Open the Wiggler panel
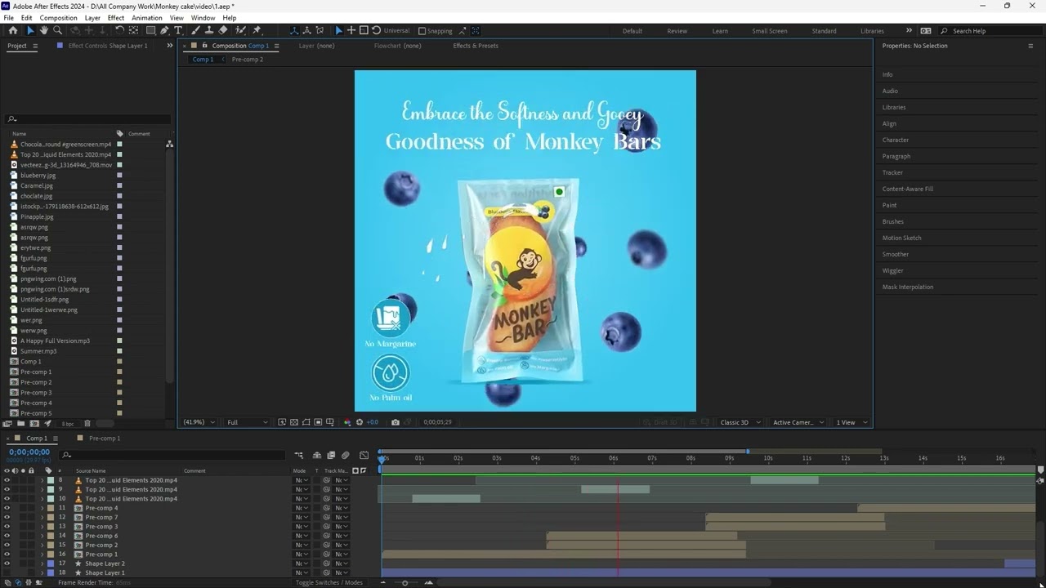This screenshot has width=1046, height=588. pyautogui.click(x=893, y=270)
